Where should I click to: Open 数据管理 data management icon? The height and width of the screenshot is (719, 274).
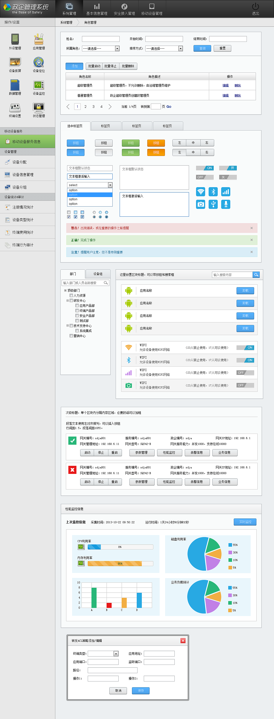point(15,85)
